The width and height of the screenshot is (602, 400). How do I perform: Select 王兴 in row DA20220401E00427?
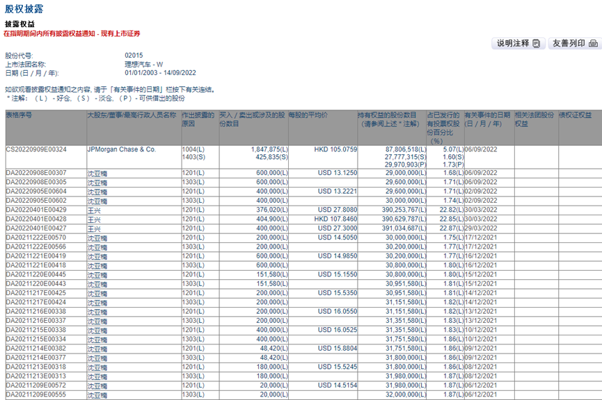click(x=94, y=228)
